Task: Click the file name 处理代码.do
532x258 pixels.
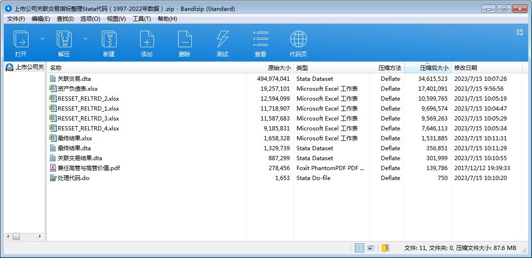Action: 73,178
